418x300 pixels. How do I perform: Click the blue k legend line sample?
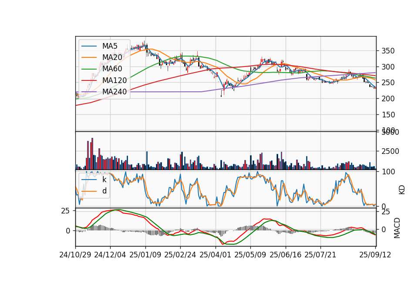[89, 180]
